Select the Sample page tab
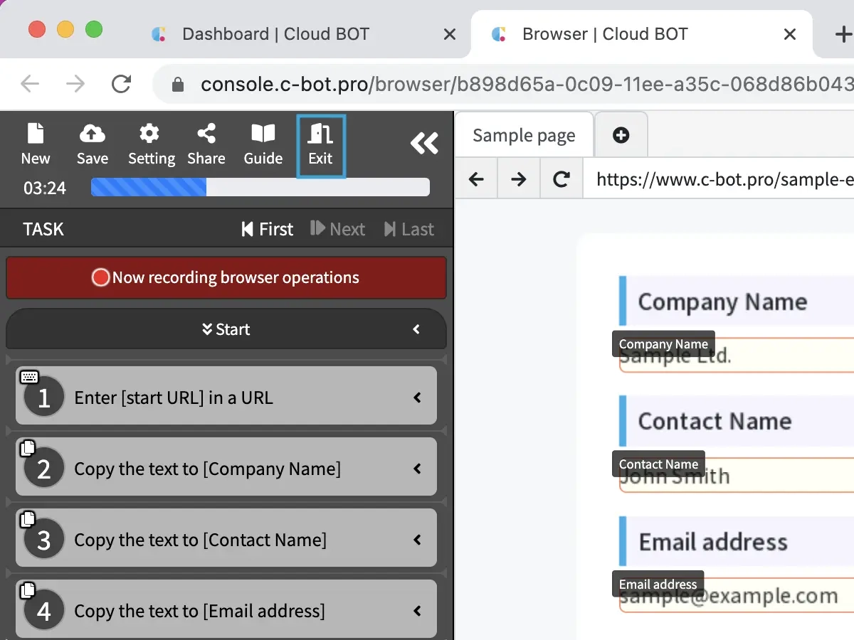This screenshot has height=640, width=854. 524,136
